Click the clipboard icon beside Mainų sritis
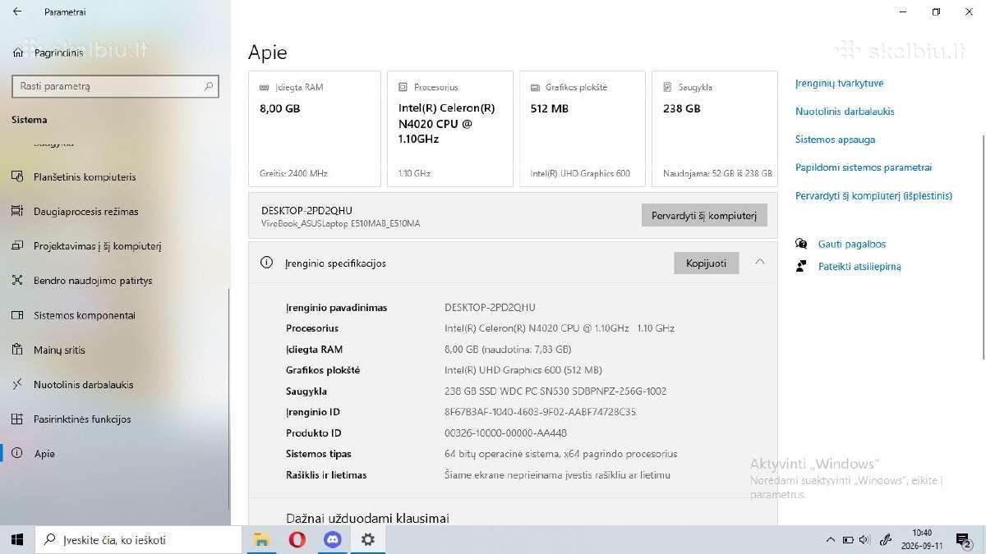 click(17, 350)
